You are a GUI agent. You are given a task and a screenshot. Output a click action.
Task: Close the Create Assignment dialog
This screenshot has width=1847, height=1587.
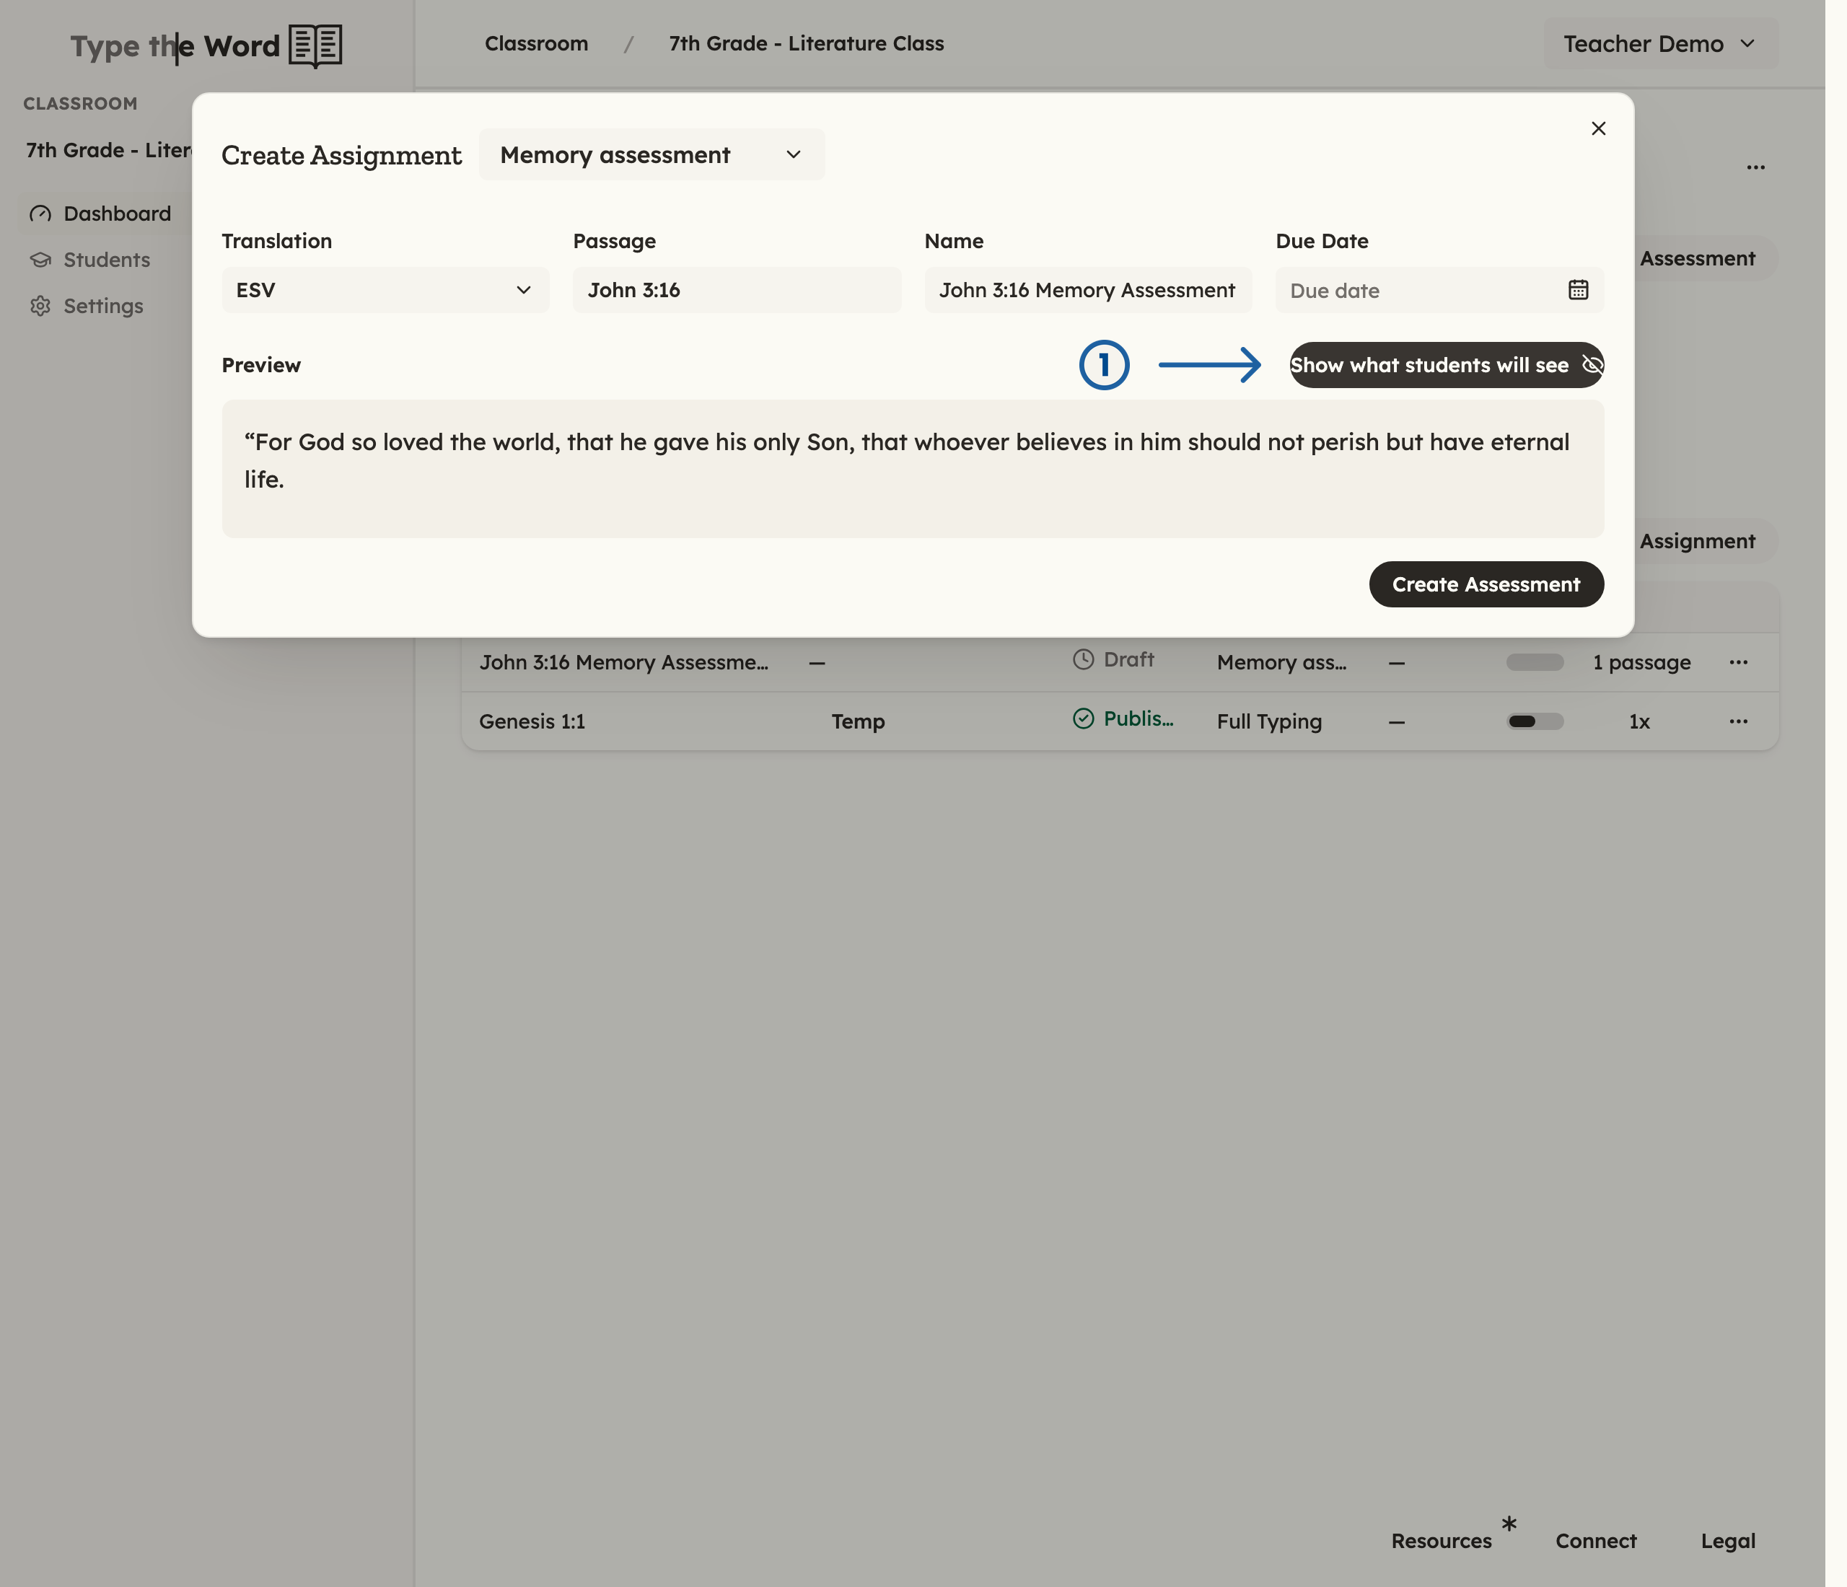[x=1598, y=128]
